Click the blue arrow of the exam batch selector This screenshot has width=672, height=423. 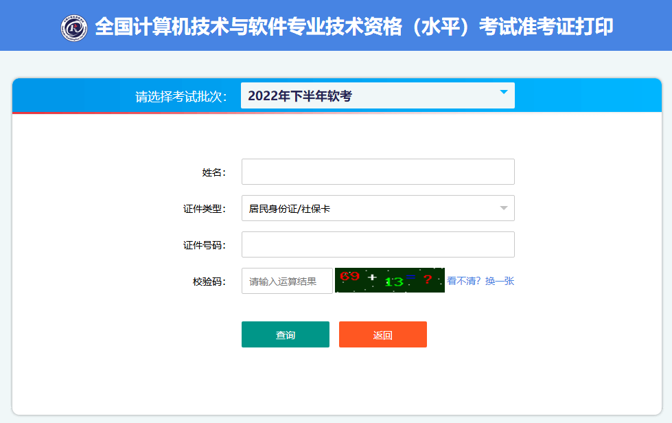tap(504, 92)
